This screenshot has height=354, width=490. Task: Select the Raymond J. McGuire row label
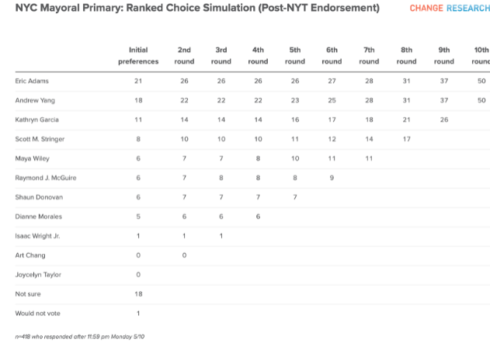click(x=46, y=178)
